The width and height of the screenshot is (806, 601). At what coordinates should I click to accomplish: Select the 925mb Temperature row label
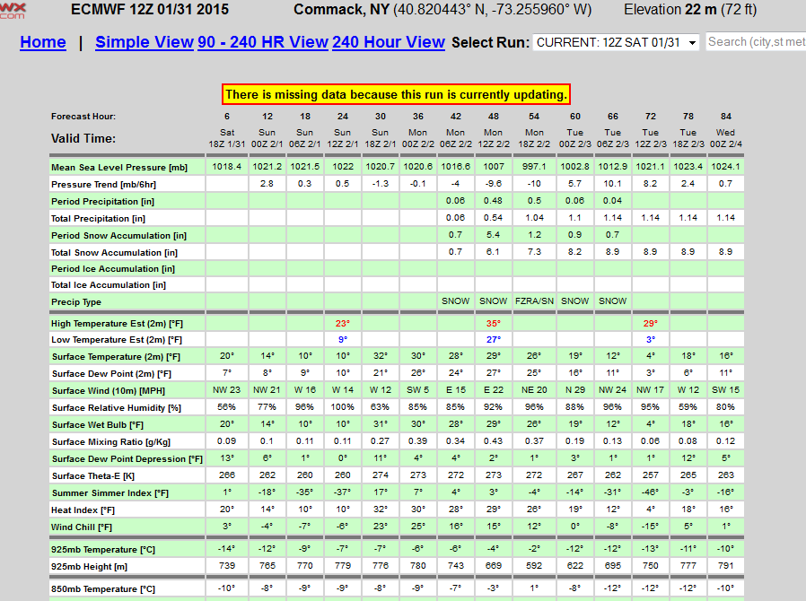[103, 550]
